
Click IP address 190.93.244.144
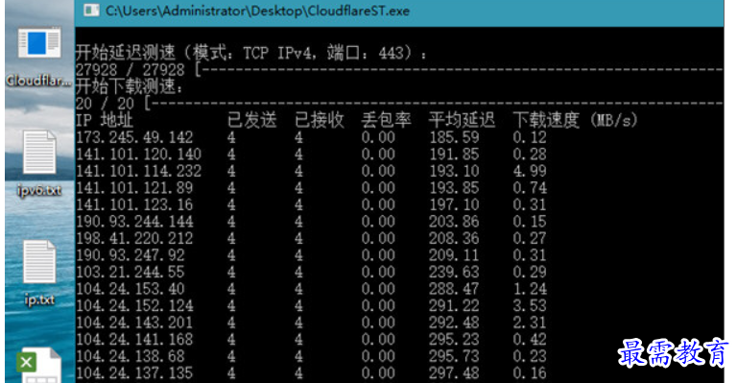[134, 222]
